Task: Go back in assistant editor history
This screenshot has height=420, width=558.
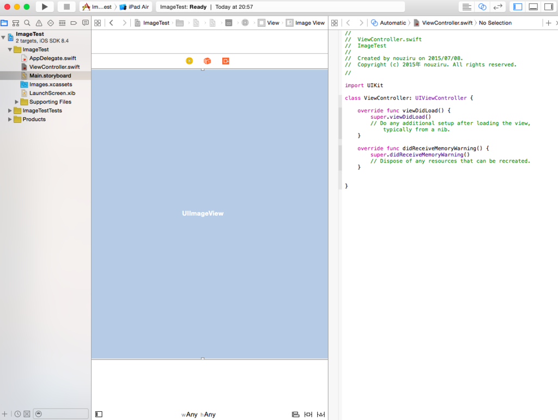Action: [348, 23]
